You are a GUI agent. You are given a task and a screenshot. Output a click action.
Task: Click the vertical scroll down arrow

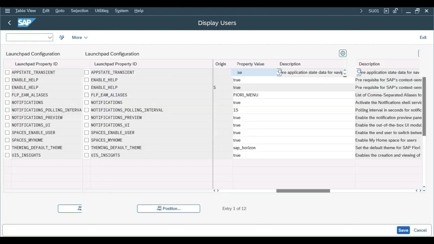(x=424, y=190)
